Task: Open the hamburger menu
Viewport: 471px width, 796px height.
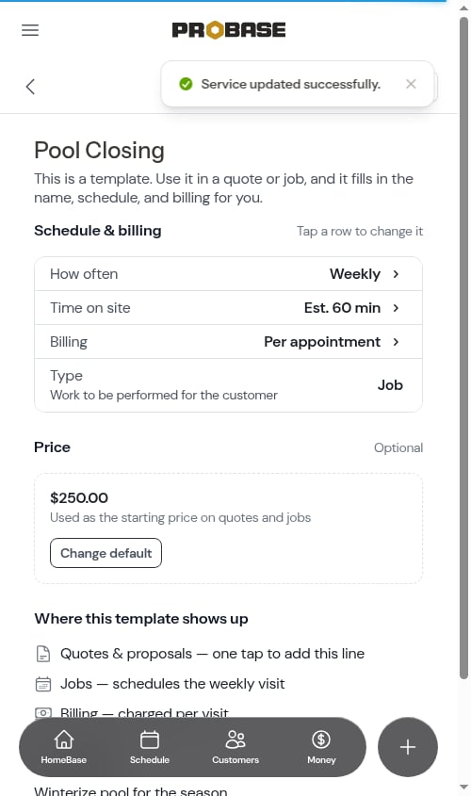Action: point(30,30)
